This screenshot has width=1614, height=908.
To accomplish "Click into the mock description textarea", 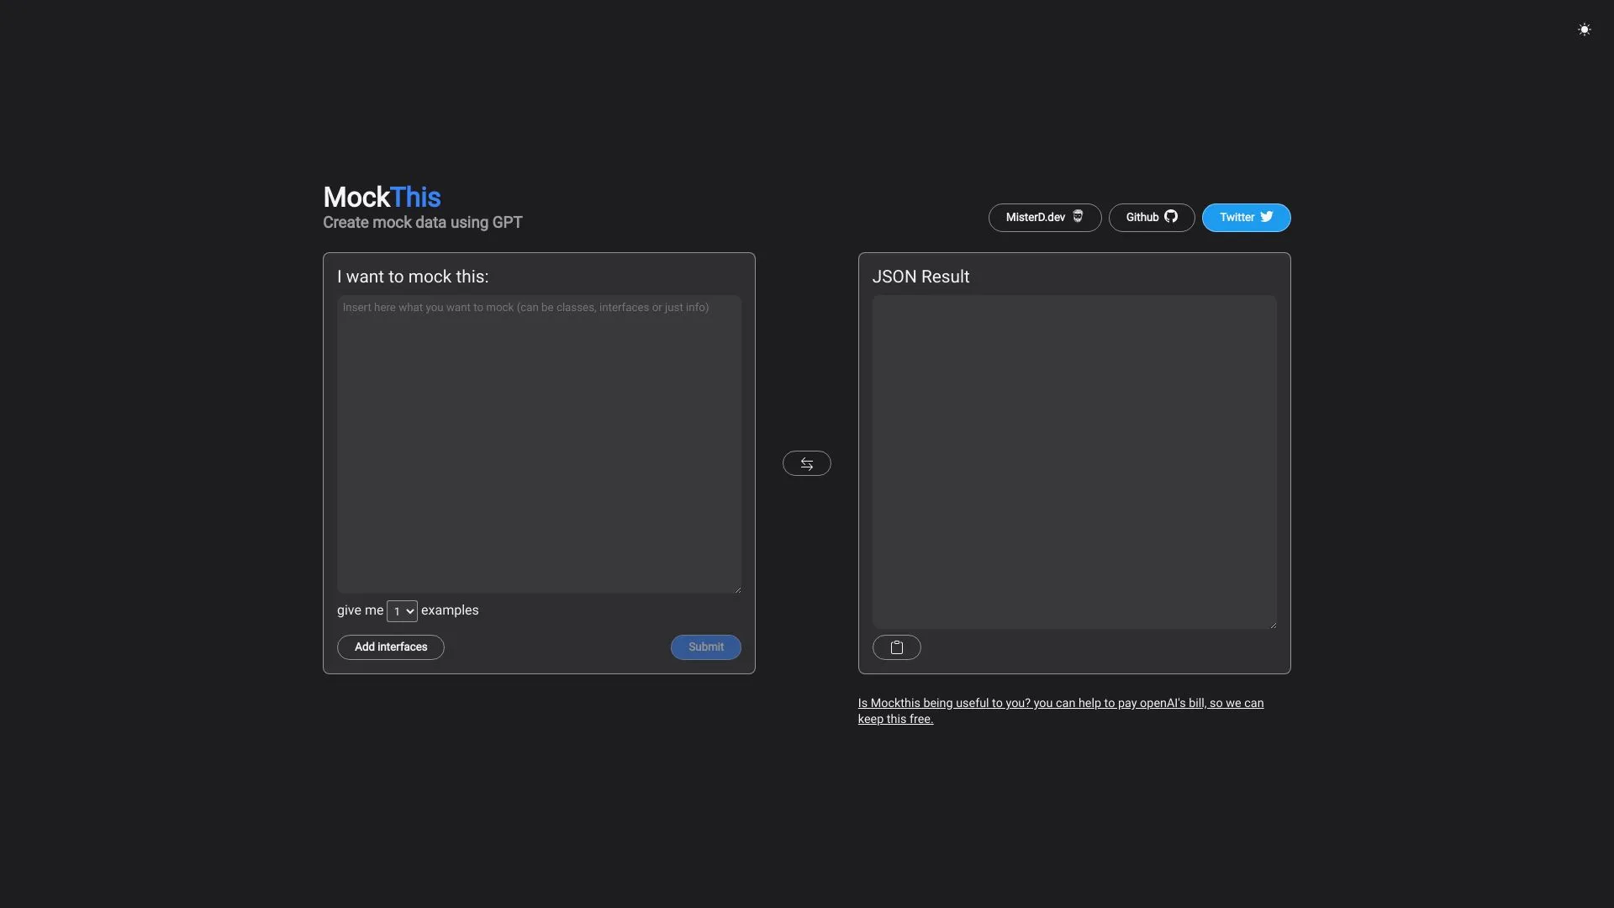I will point(538,444).
